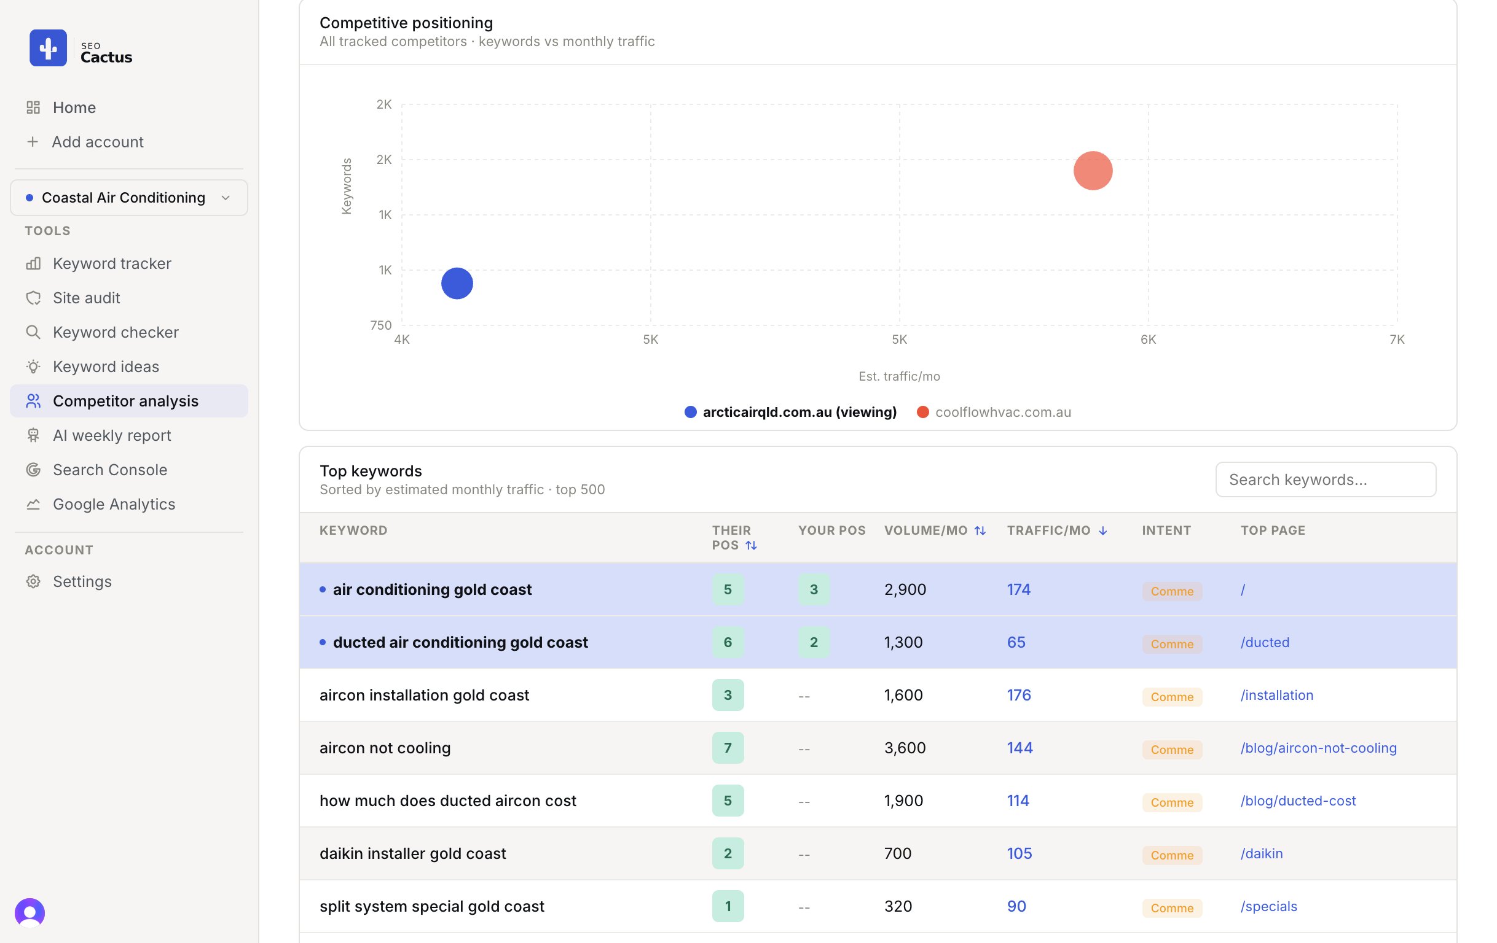Open AI weekly report robot icon
The width and height of the screenshot is (1497, 943).
(34, 435)
